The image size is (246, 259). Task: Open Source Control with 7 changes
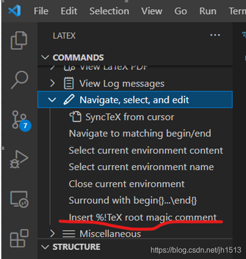[x=21, y=121]
